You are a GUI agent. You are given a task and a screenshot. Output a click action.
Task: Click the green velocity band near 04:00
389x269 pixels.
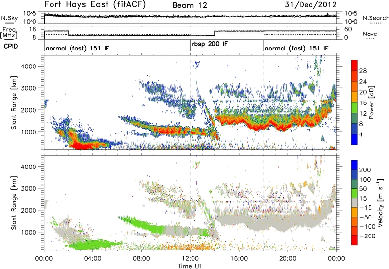coord(93,244)
